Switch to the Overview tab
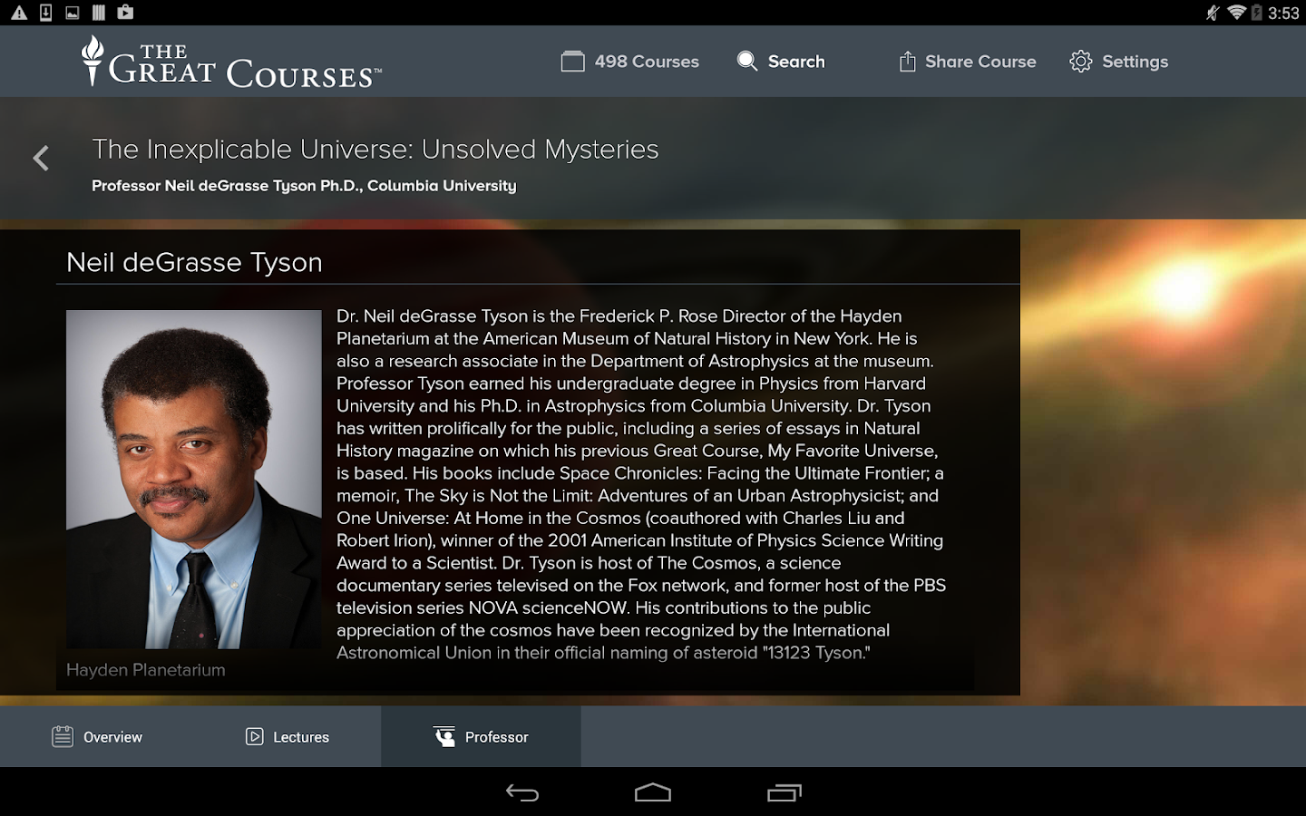 click(x=98, y=736)
